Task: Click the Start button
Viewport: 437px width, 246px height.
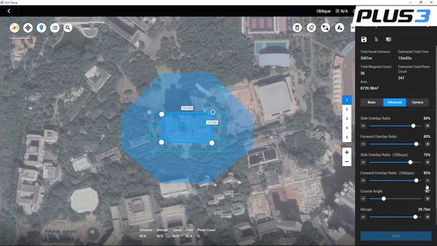Action: [396, 236]
